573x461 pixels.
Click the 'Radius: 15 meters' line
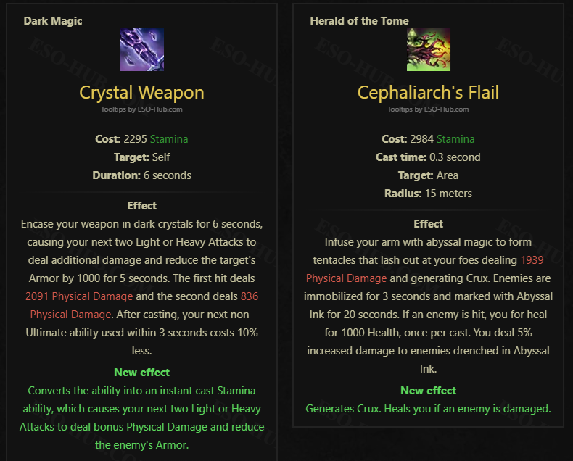pyautogui.click(x=428, y=194)
